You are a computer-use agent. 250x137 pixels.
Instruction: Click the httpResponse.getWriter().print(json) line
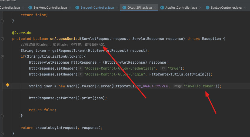pyautogui.click(x=68, y=98)
